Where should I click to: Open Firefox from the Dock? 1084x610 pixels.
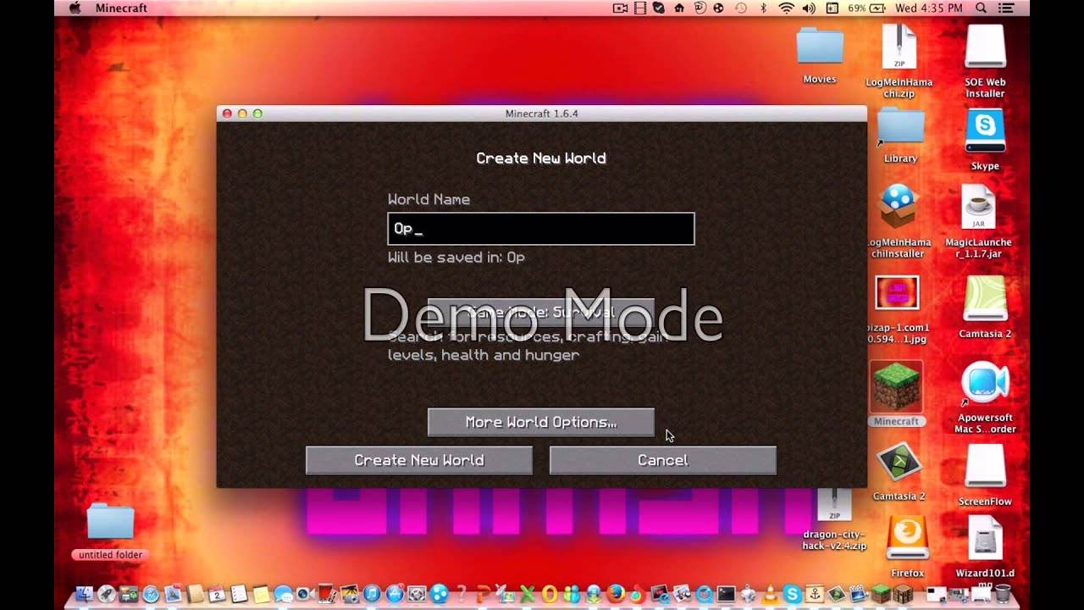pos(616,594)
